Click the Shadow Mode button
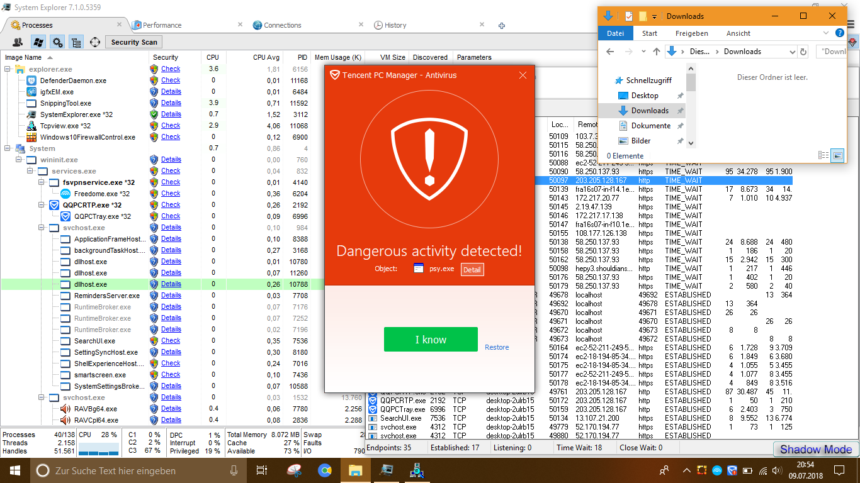This screenshot has width=860, height=483. [816, 449]
